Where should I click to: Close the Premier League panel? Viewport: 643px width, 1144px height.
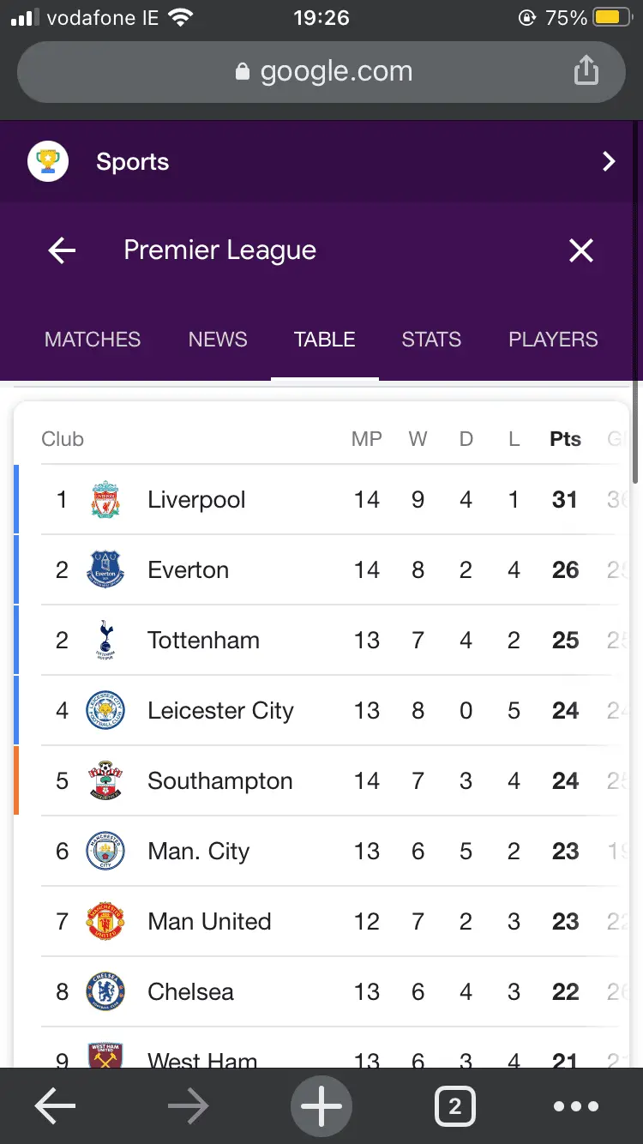(581, 250)
